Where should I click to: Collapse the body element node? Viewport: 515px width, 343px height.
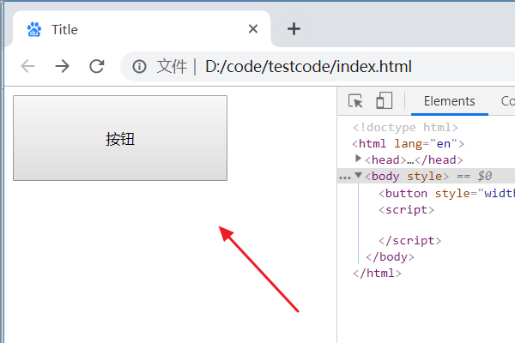click(x=359, y=175)
